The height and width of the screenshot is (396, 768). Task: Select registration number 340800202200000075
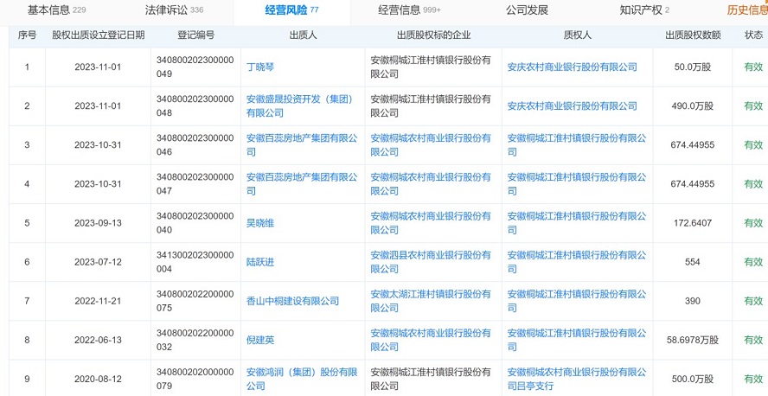pos(195,301)
